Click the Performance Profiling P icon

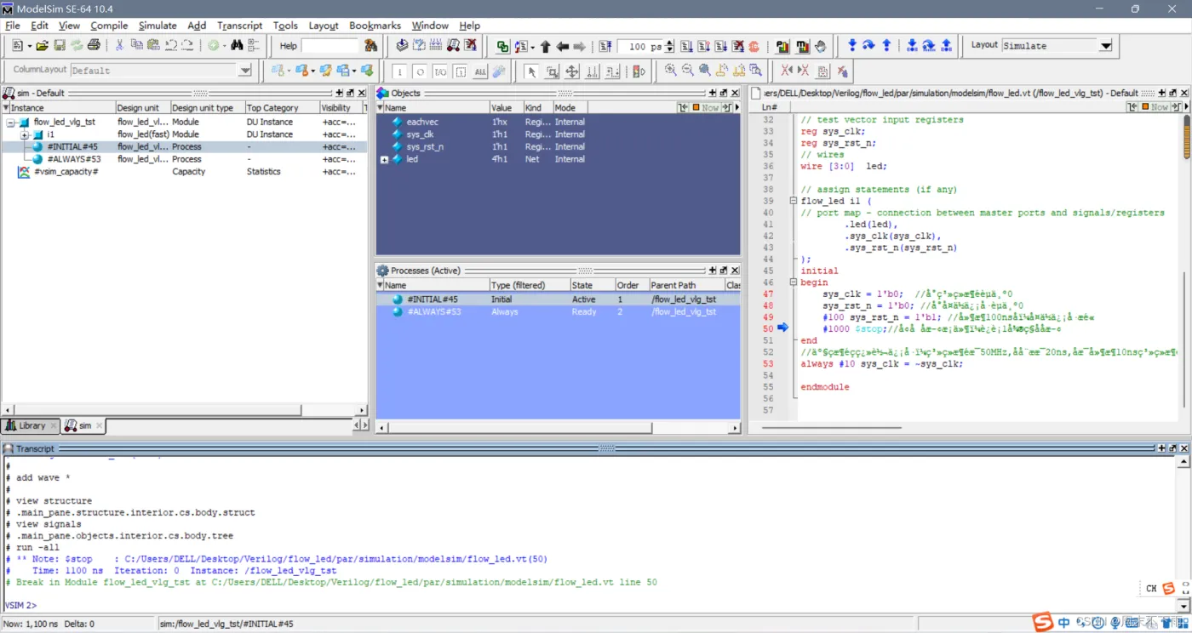[x=782, y=46]
